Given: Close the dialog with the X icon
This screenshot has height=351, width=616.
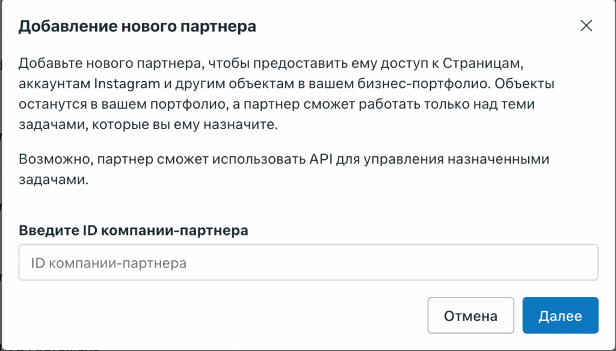Looking at the screenshot, I should (x=586, y=26).
